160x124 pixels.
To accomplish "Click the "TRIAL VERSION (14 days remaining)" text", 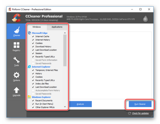I will pos(42,20).
